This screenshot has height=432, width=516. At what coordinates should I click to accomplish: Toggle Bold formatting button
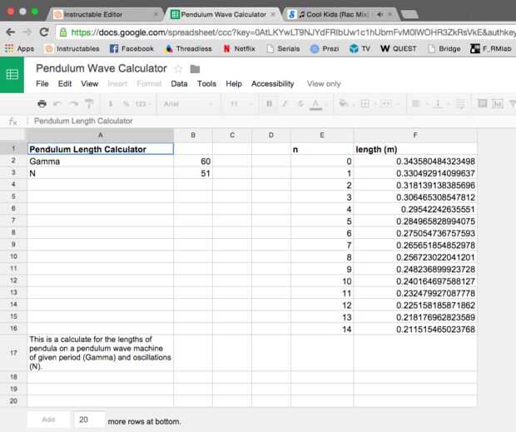[x=269, y=104]
